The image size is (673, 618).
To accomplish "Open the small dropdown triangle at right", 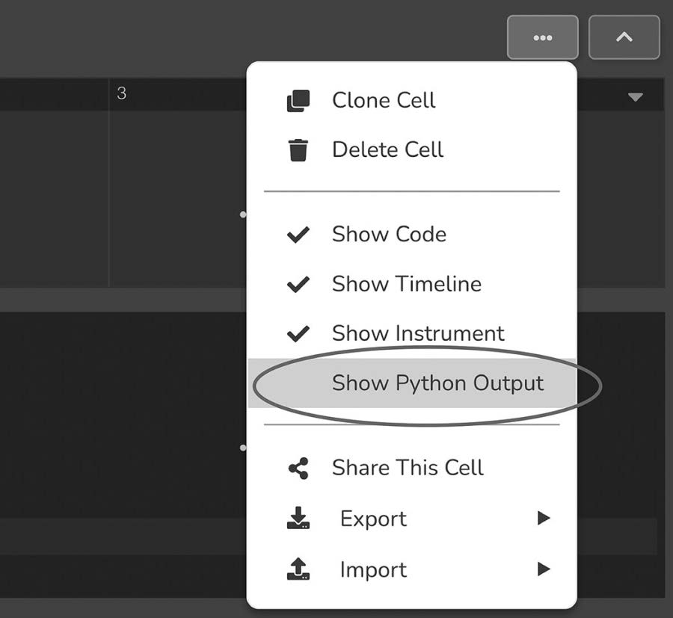I will 635,97.
